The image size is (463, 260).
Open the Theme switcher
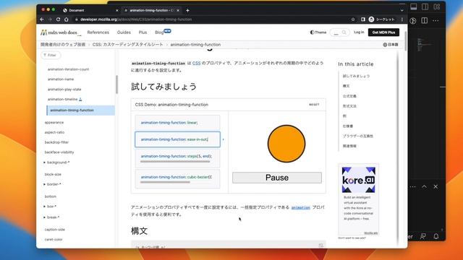tap(318, 32)
